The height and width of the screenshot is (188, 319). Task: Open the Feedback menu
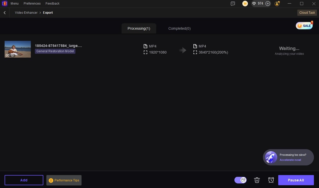tap(52, 4)
